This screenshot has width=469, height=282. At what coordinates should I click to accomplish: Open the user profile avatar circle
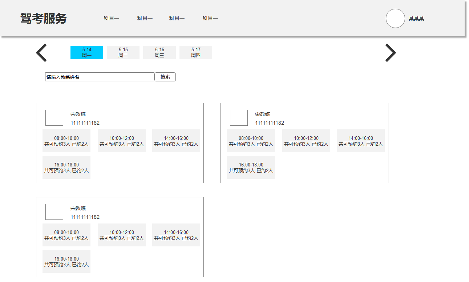395,19
